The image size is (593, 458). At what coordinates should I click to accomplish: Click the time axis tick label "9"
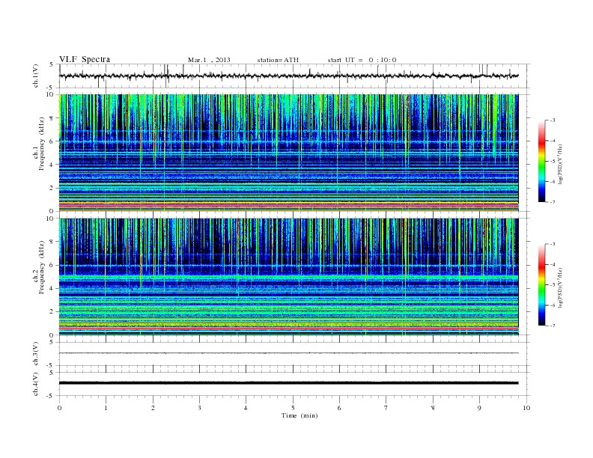click(x=479, y=408)
